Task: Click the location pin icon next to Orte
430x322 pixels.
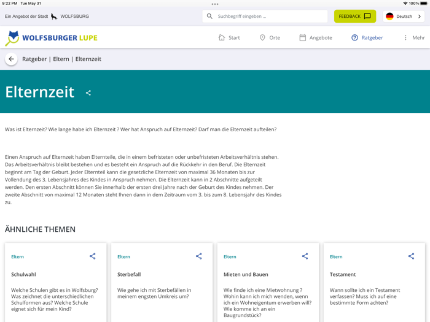Action: click(x=262, y=37)
